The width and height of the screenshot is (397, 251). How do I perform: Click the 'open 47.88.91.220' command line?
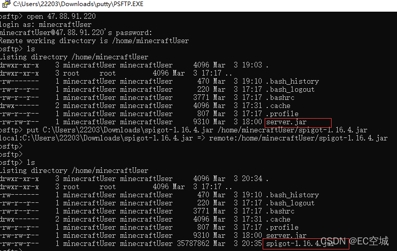click(48, 16)
